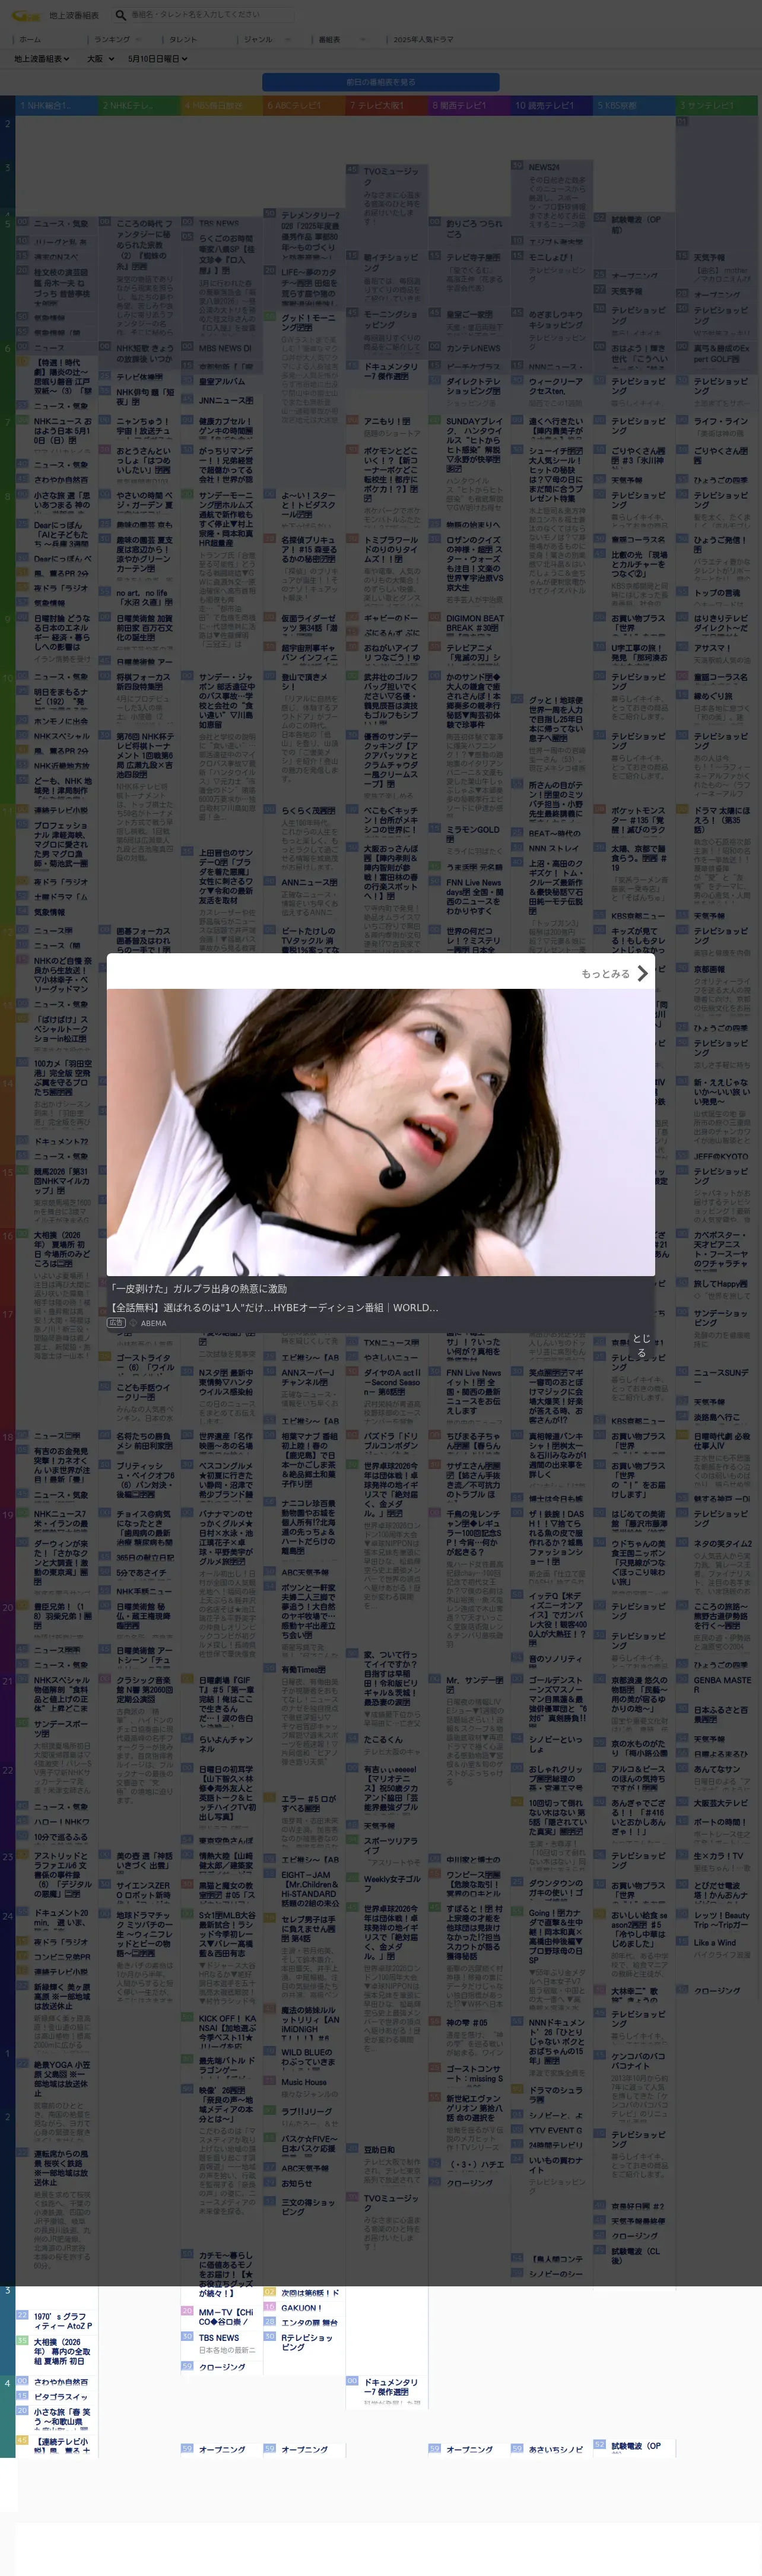Viewport: 762px width, 2576px height.
Task: Click the magnifying glass search icon
Action: pyautogui.click(x=121, y=15)
